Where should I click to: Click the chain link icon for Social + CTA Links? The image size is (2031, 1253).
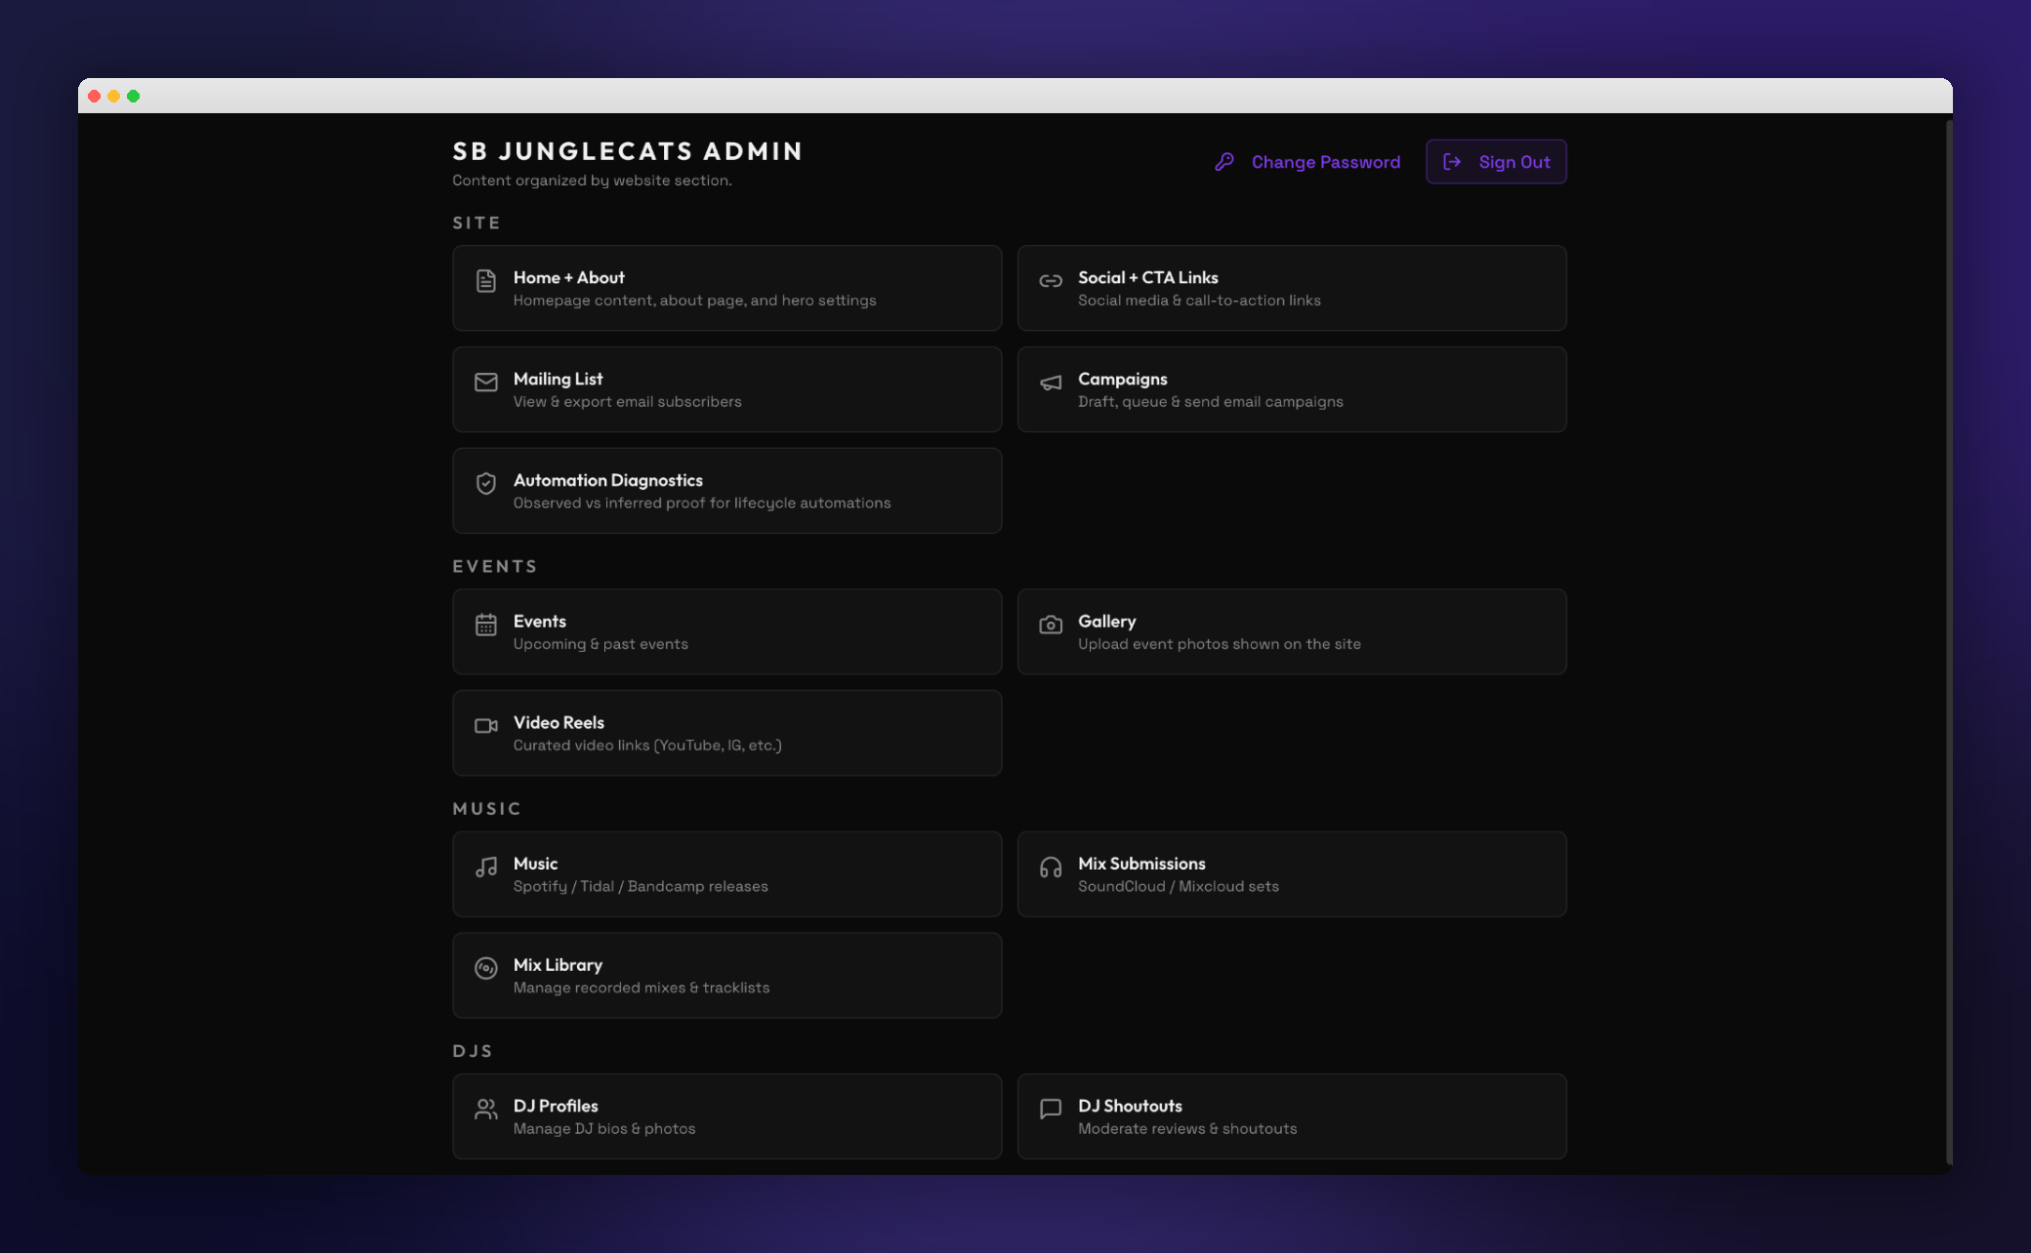(1050, 281)
